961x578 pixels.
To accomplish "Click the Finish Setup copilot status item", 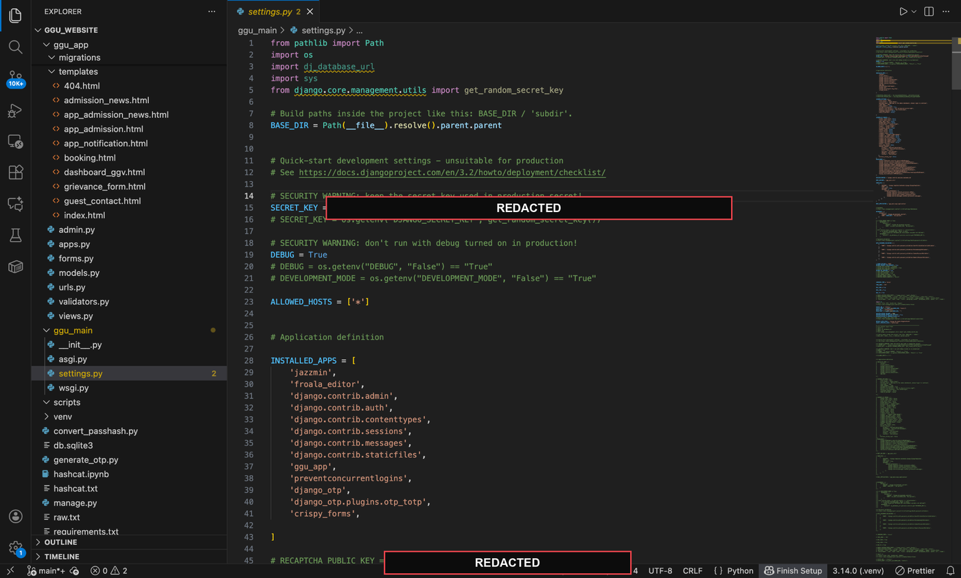I will 792,570.
